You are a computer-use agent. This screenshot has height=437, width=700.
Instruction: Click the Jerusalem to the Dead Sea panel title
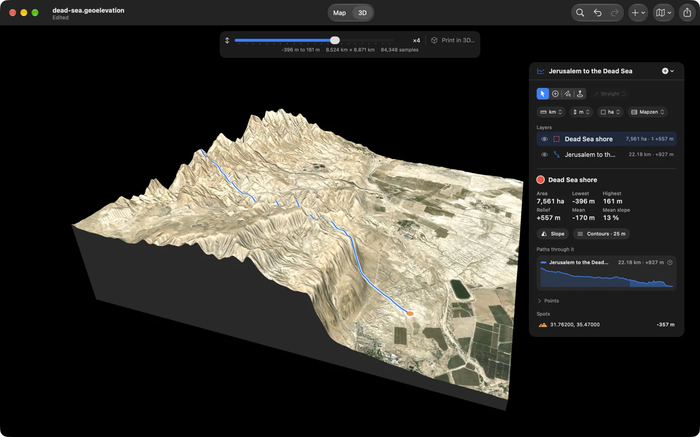pos(590,71)
